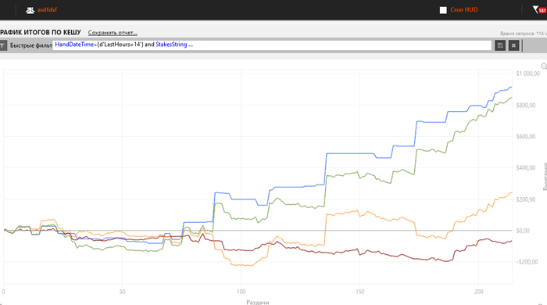Select the $0,00 axis label
547x305 pixels.
pos(523,231)
